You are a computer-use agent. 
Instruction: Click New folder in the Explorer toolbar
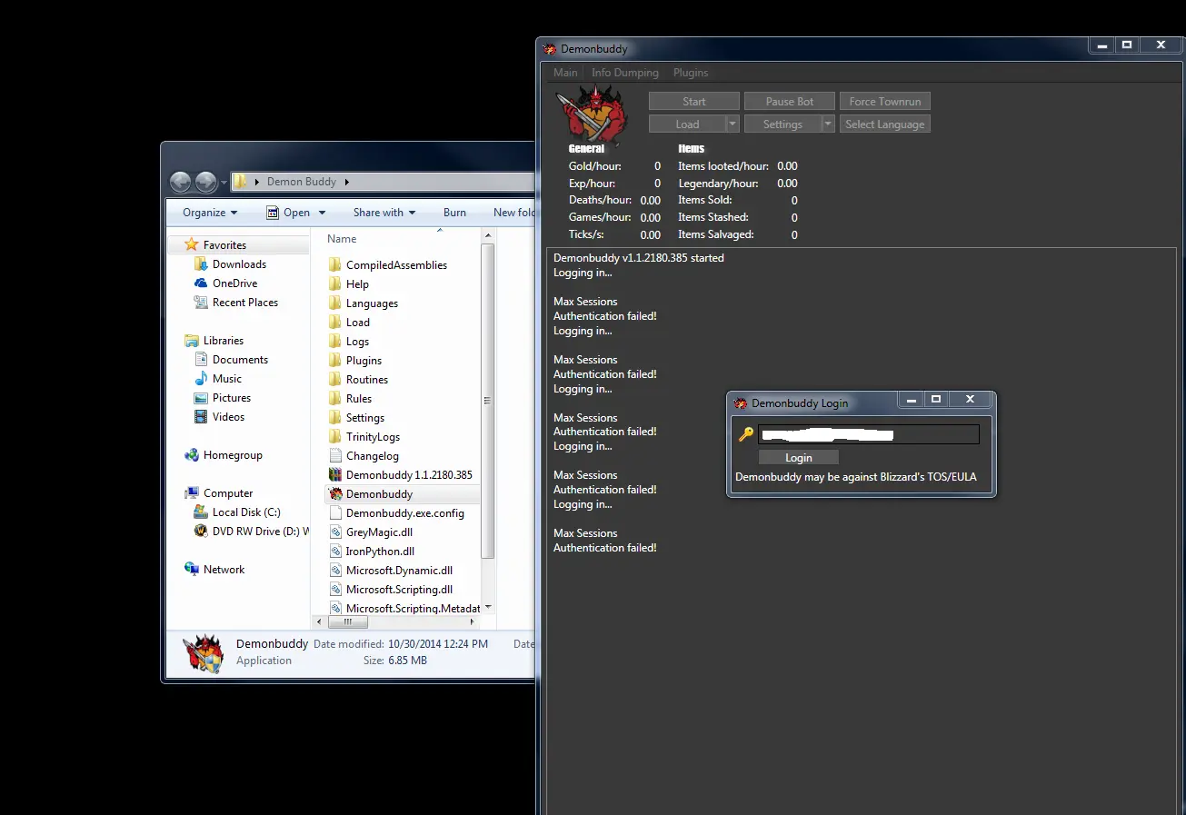click(x=514, y=213)
